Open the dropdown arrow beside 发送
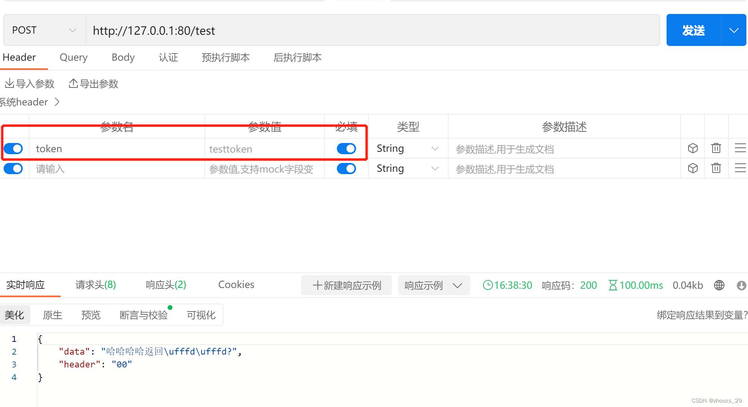Screen dimensions: 748x407 [734, 30]
